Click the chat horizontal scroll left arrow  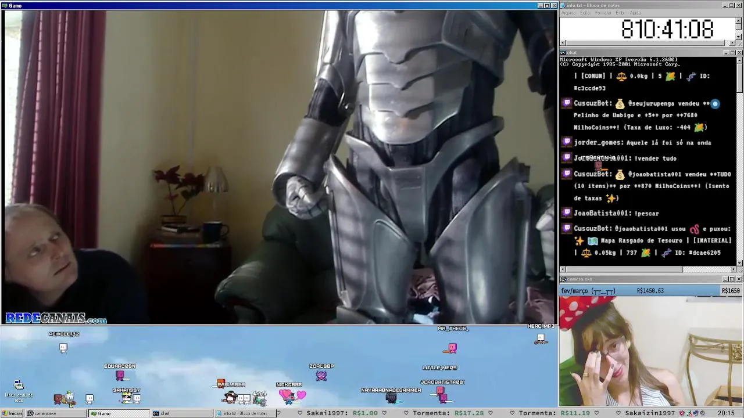[563, 269]
